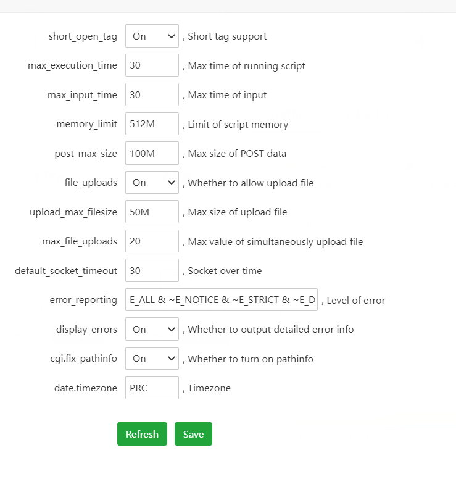Expand the cgi.fix_pathinfo dropdown
The width and height of the screenshot is (456, 479).
(x=152, y=359)
